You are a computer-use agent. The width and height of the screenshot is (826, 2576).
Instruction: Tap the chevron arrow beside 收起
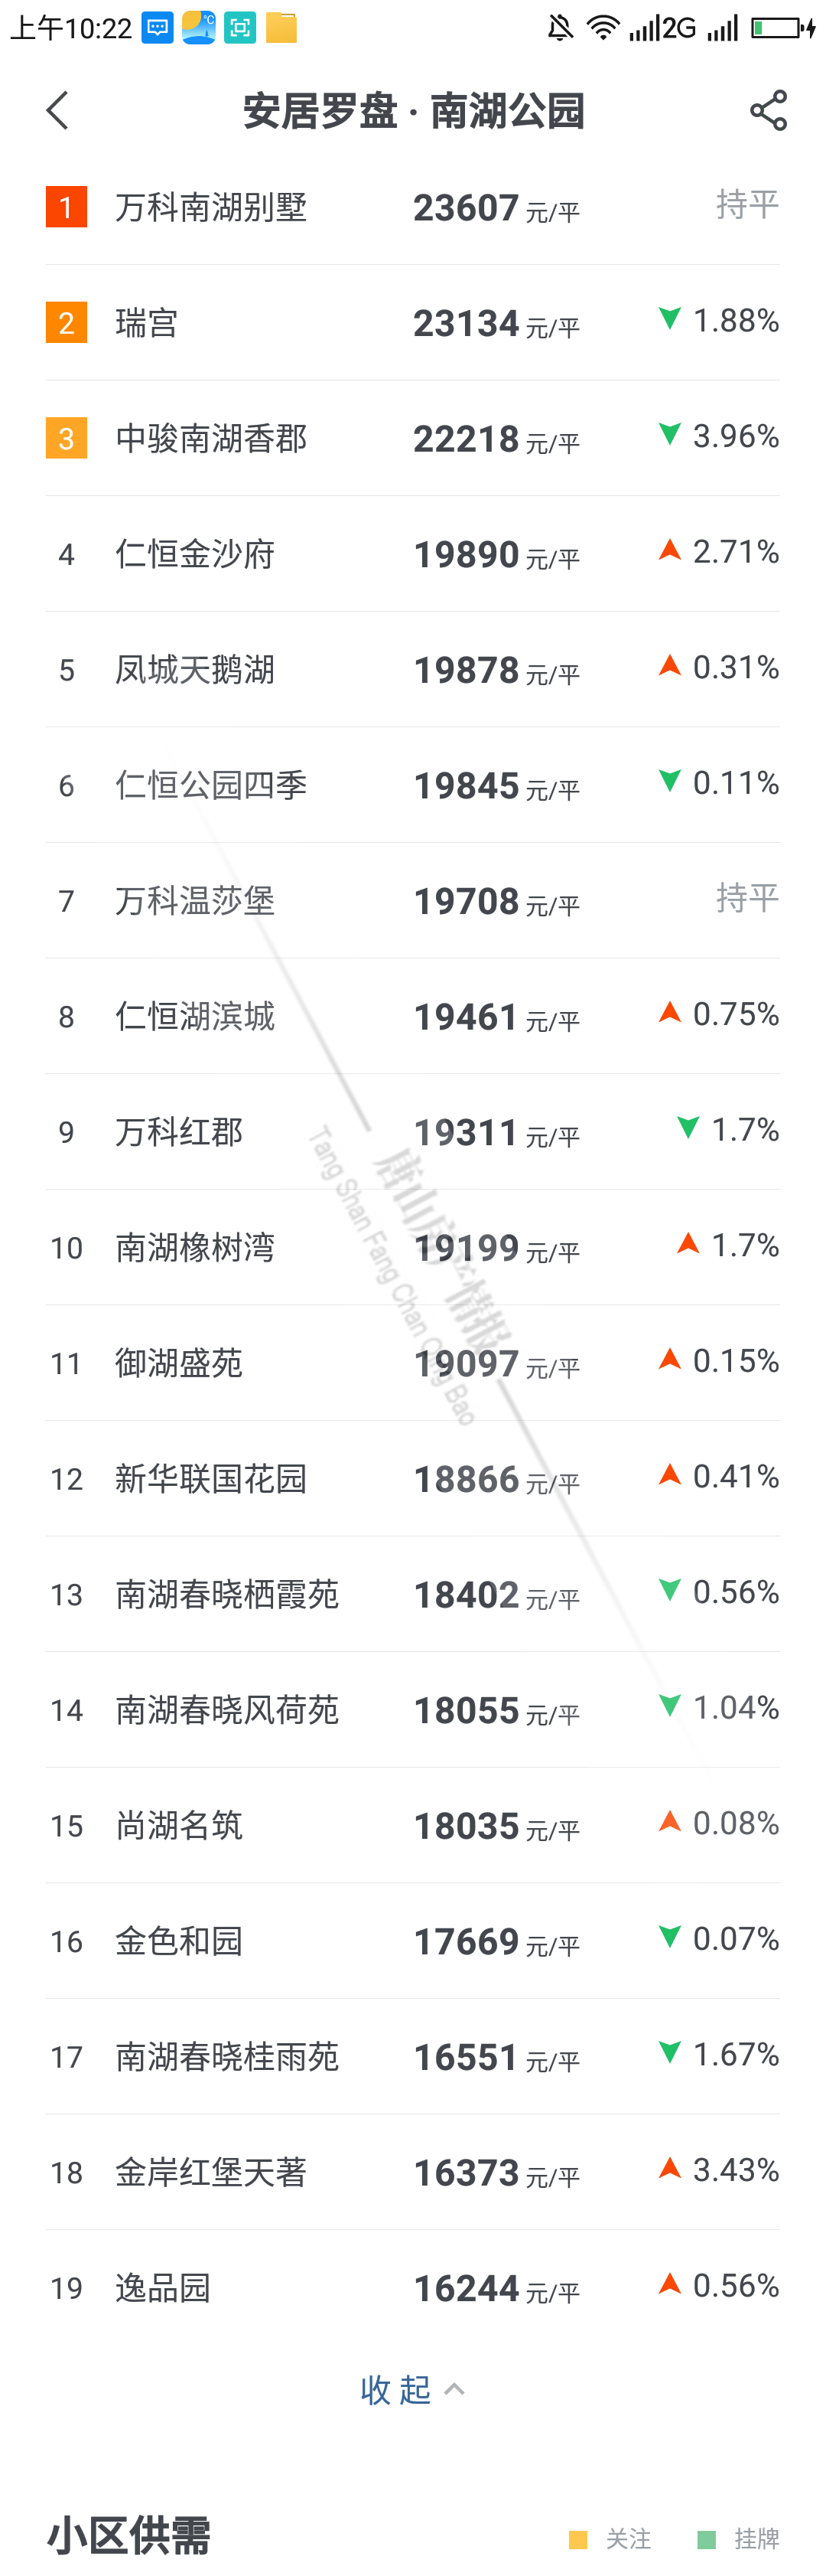(x=454, y=2389)
